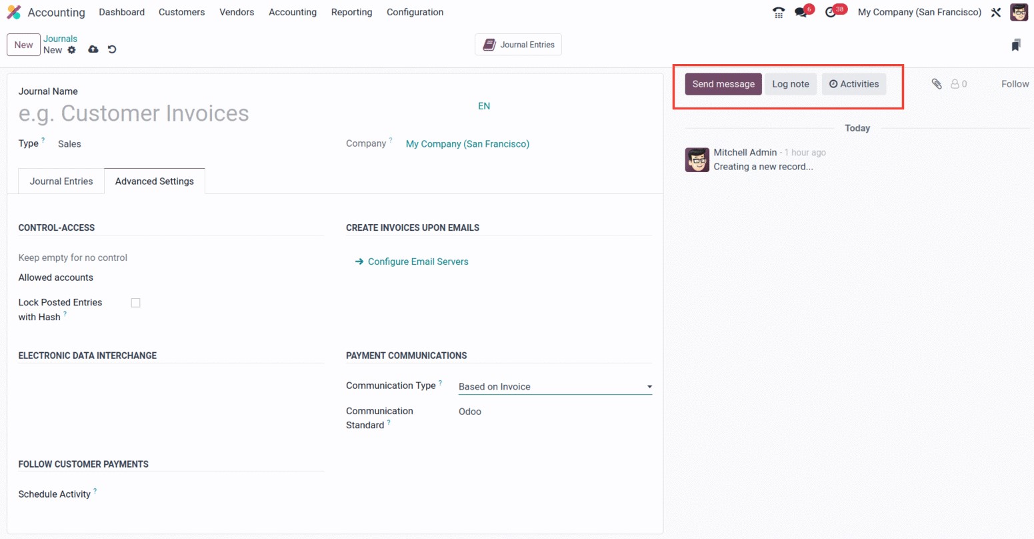Click Follow in the chatter
This screenshot has height=539, width=1034.
coord(1015,84)
